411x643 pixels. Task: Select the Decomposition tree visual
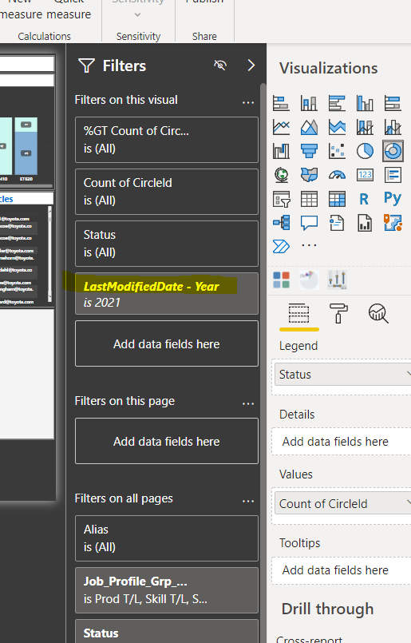tap(281, 223)
